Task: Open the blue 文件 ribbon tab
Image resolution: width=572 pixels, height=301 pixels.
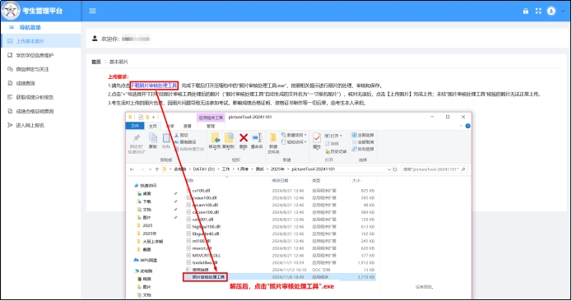Action: point(135,126)
